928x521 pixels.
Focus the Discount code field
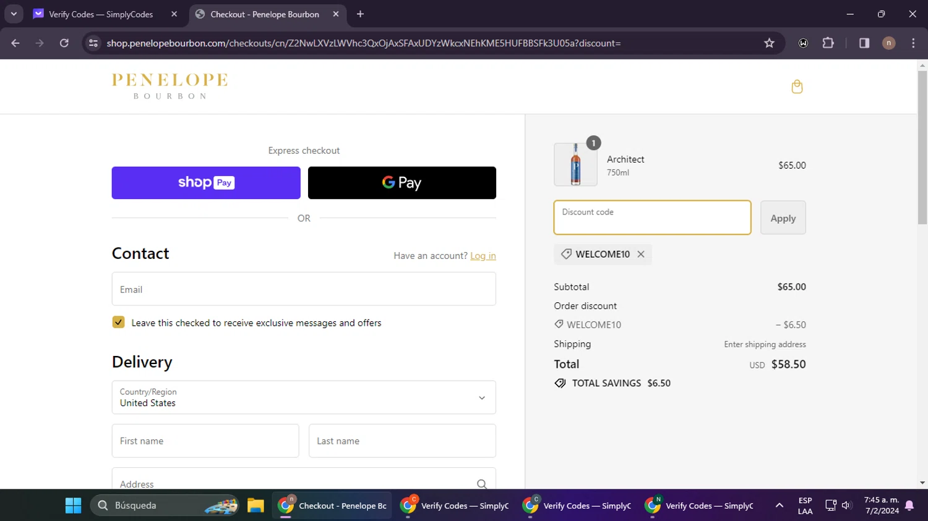pyautogui.click(x=652, y=218)
